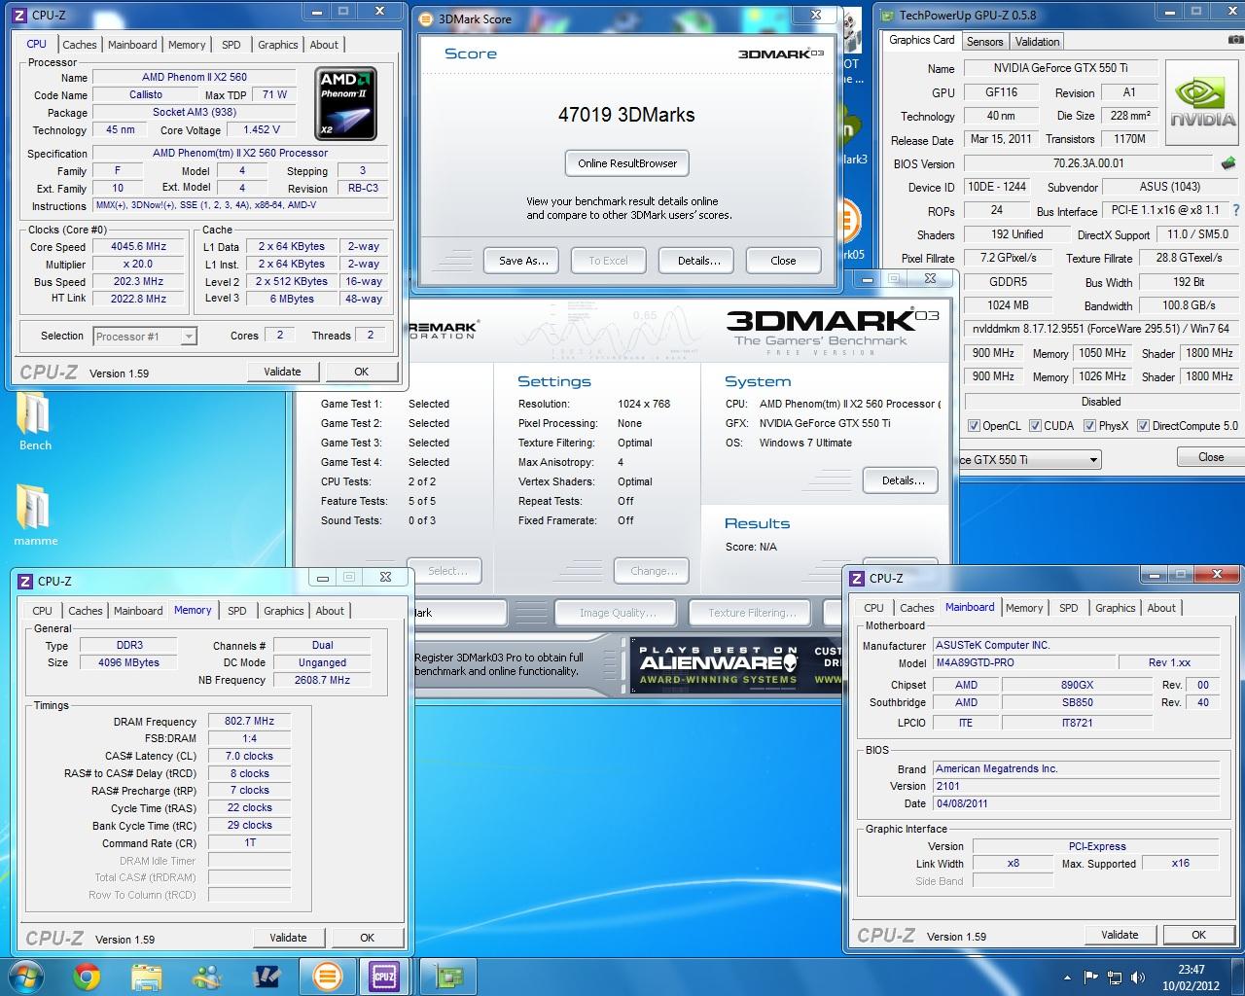Click the 47019 3DMarks score text
This screenshot has height=996, width=1245.
coord(626,115)
